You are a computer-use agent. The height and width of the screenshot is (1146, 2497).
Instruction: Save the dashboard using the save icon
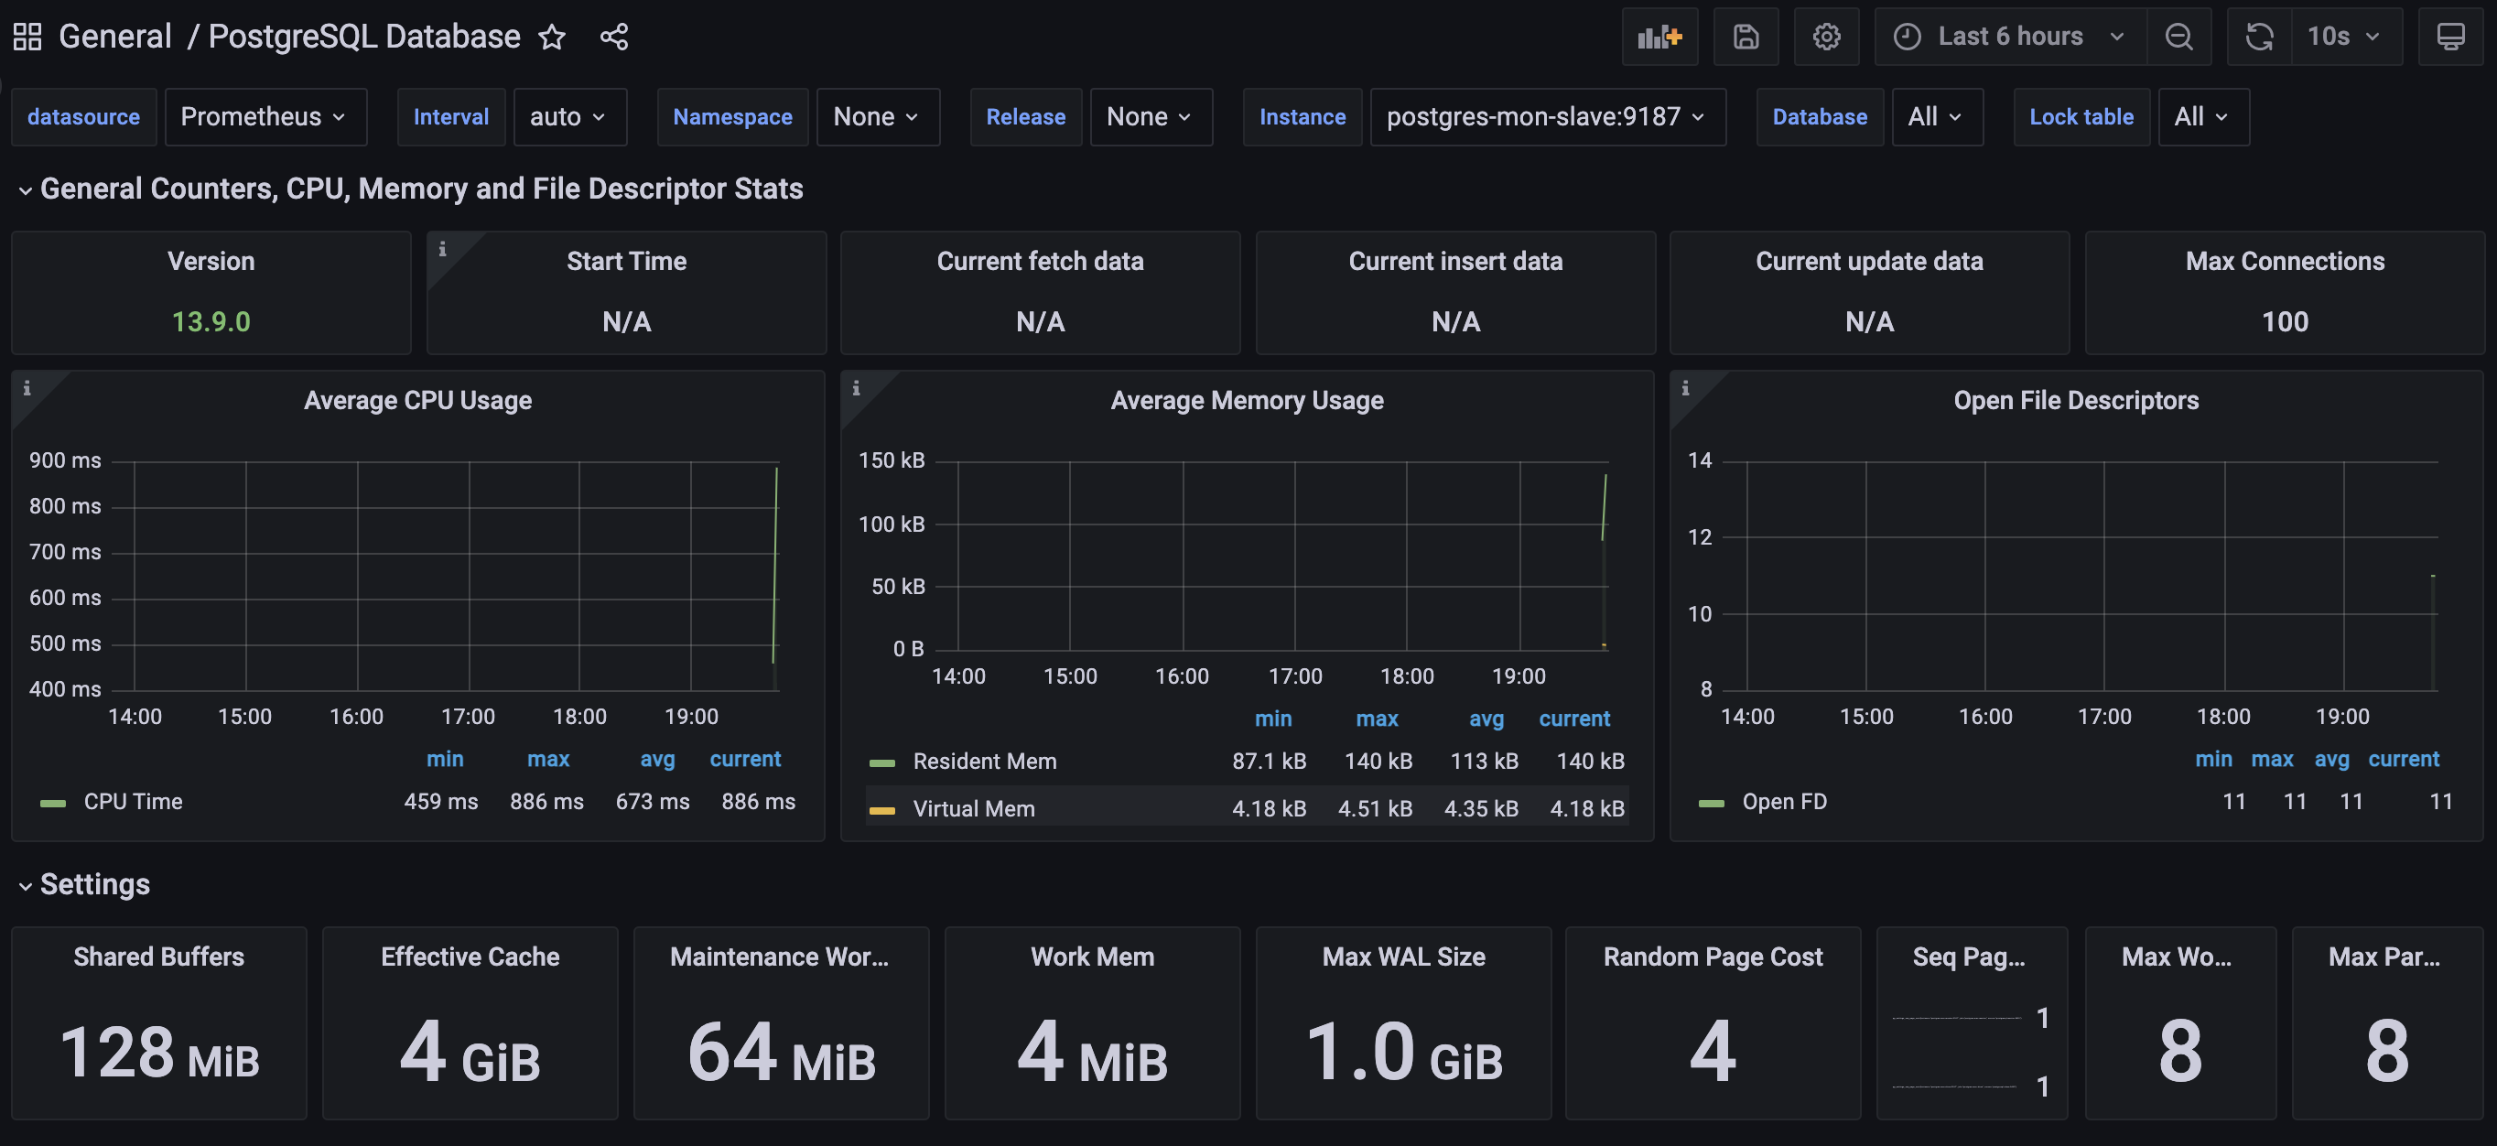[1746, 36]
